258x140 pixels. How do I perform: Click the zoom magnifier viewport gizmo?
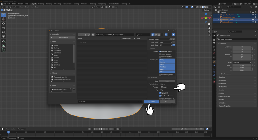point(210,24)
